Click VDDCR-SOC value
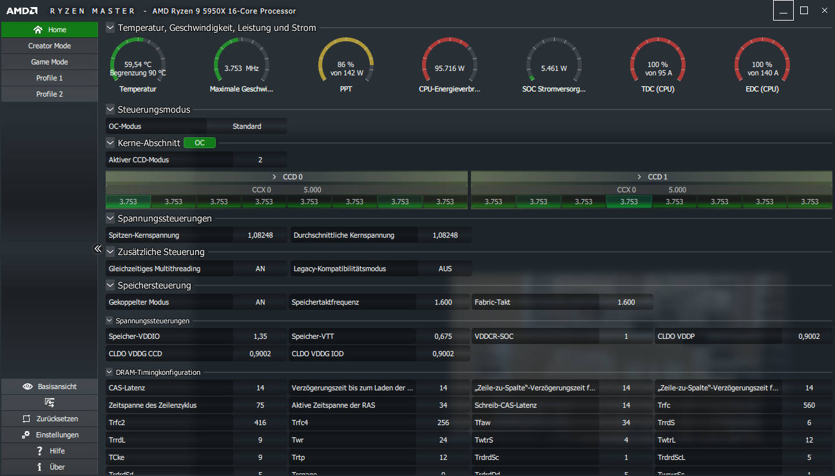The image size is (835, 476). (626, 336)
